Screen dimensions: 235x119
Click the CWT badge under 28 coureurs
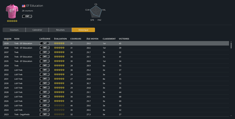[x=27, y=16]
